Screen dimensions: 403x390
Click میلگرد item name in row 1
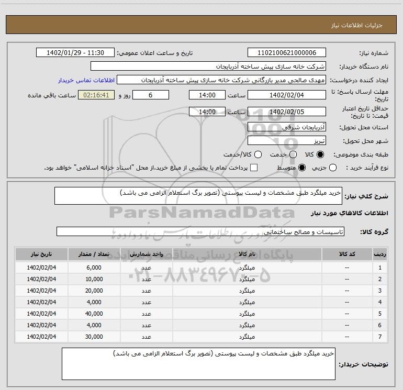[247, 268]
